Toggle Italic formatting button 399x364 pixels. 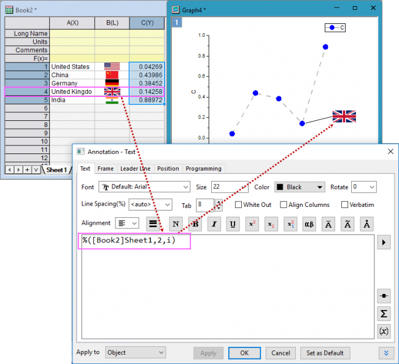pyautogui.click(x=214, y=224)
